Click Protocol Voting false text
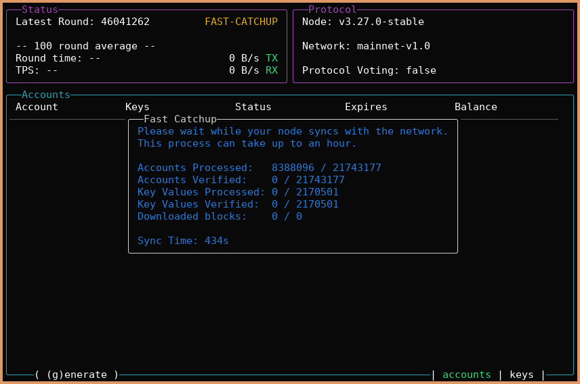Screen dimensions: 580x384 click(369, 70)
